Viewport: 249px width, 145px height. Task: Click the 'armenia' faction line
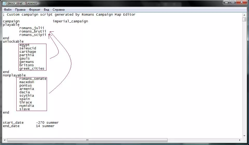(x=27, y=89)
